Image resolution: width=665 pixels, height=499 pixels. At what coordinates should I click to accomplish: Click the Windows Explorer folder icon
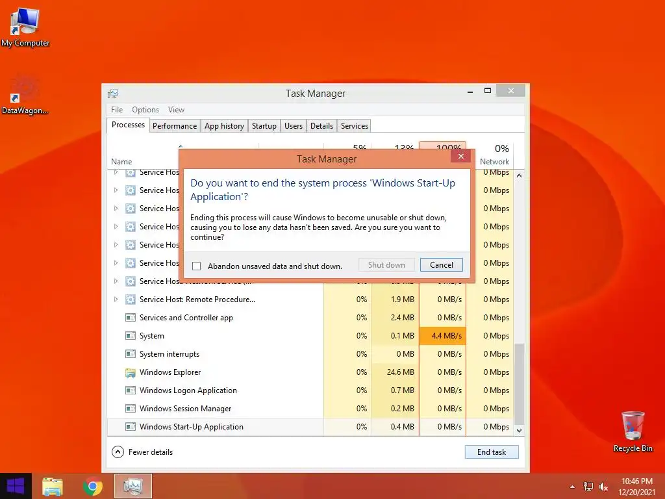click(130, 372)
